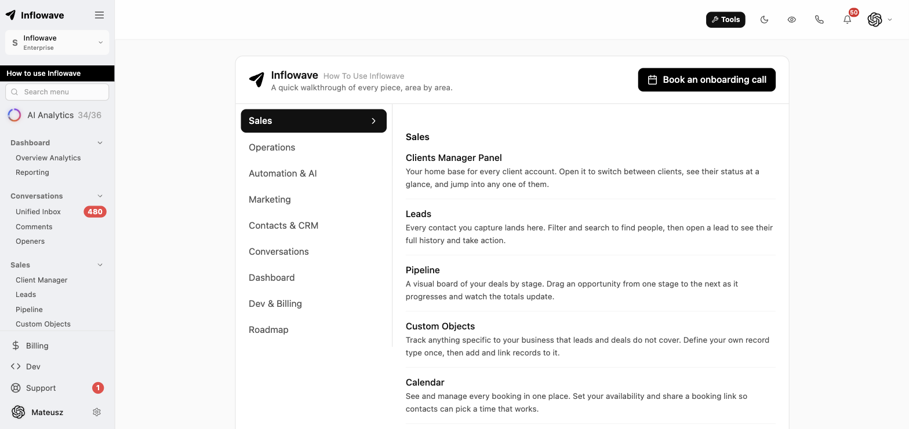This screenshot has height=429, width=909.
Task: Open Support lifebuoy icon
Action: click(16, 388)
